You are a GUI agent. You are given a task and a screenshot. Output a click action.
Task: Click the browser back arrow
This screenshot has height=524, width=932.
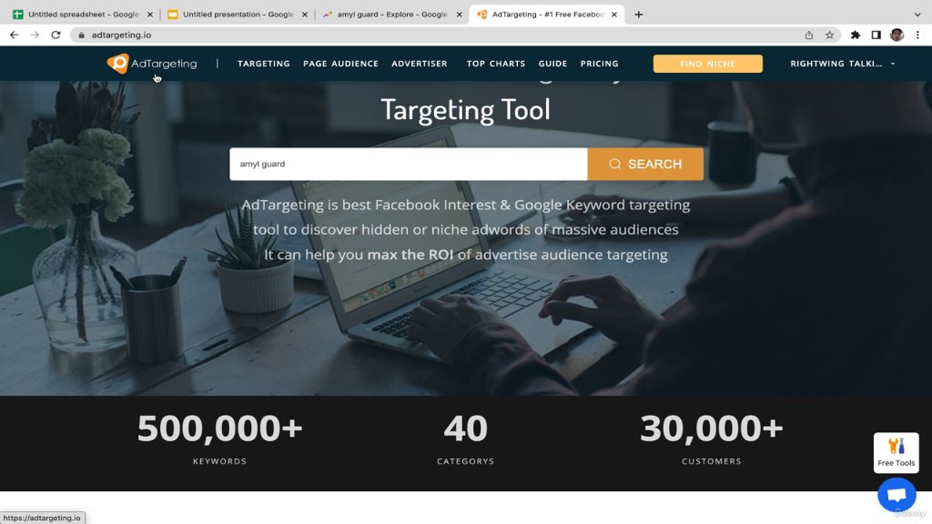15,35
